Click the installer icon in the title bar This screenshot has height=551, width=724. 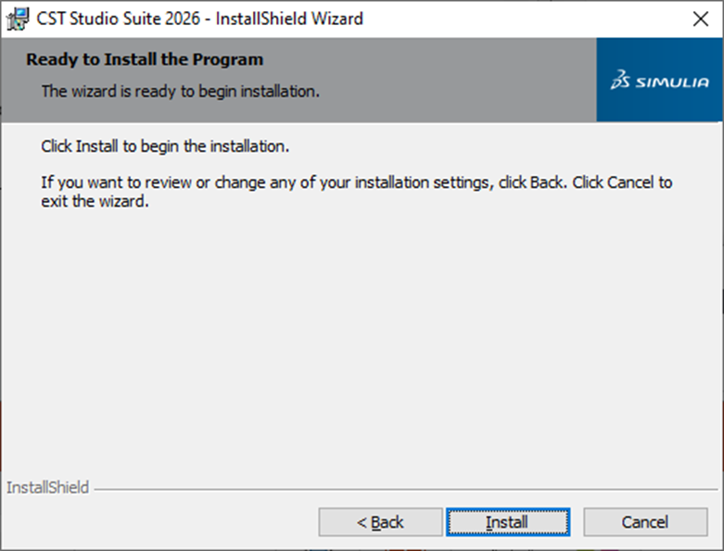[17, 19]
